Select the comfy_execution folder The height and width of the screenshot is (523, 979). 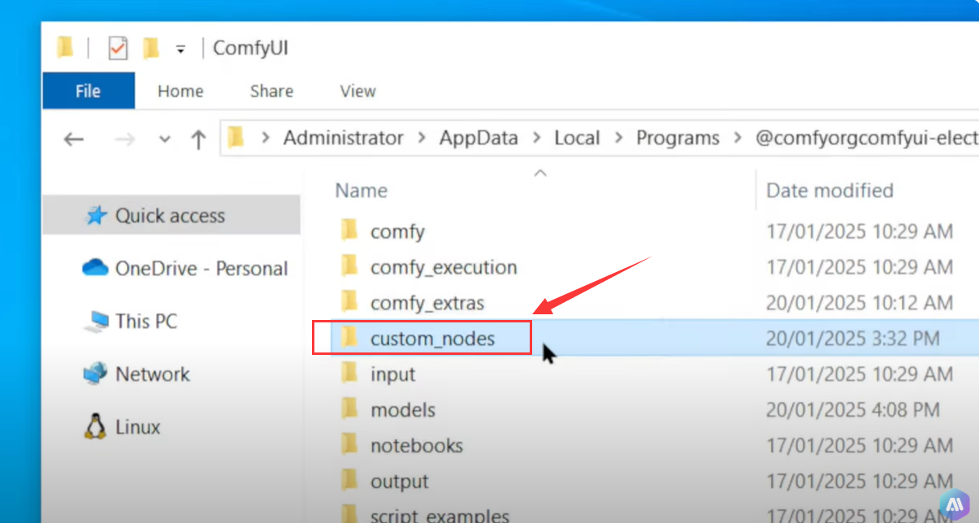(444, 267)
